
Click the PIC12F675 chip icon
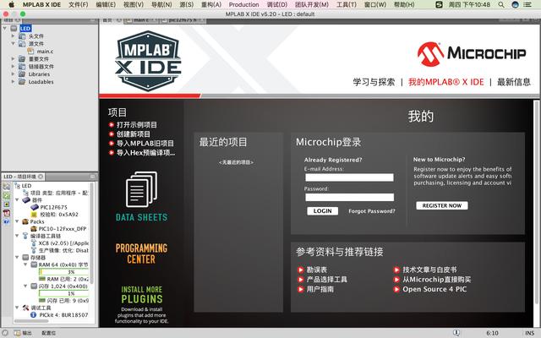(x=34, y=207)
